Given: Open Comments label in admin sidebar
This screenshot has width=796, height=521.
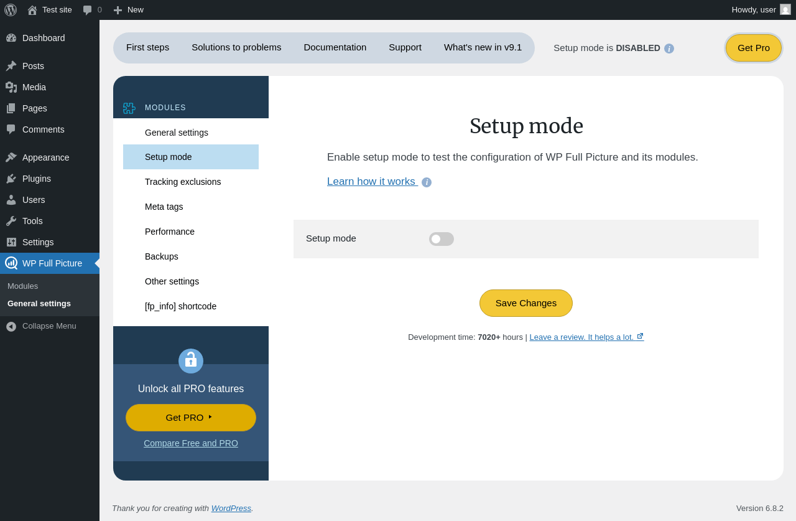Looking at the screenshot, I should click(x=44, y=129).
